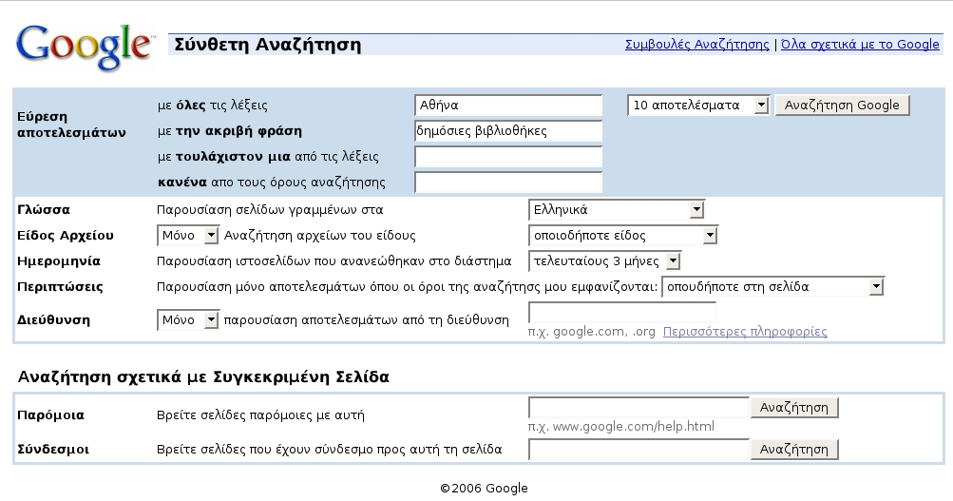Click 'Αναζήτηση σχετικά με Συγκεκριμένη Σελίδα' heading
953x501 pixels.
[x=203, y=377]
